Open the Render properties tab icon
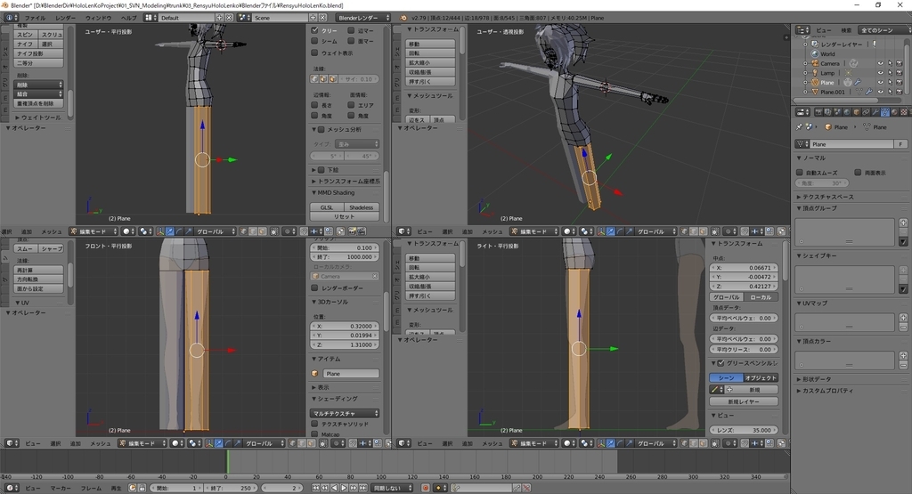 click(x=818, y=111)
